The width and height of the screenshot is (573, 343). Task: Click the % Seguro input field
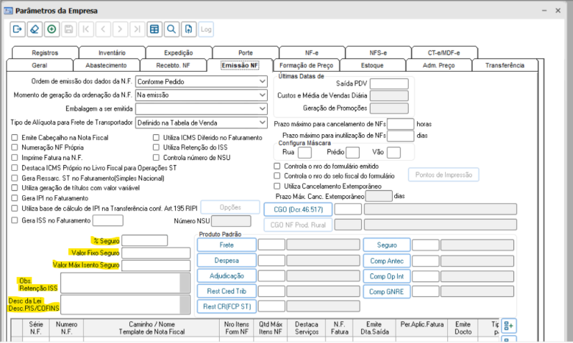tap(144, 240)
